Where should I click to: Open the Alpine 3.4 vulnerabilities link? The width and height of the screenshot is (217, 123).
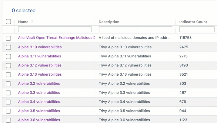click(39, 102)
